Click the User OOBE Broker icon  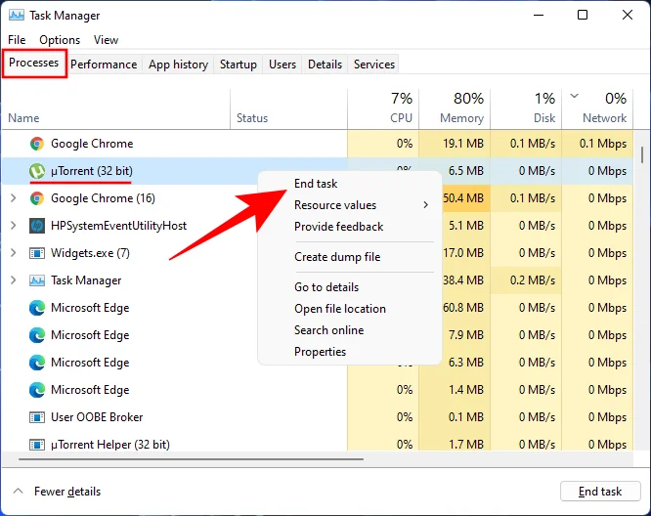37,417
